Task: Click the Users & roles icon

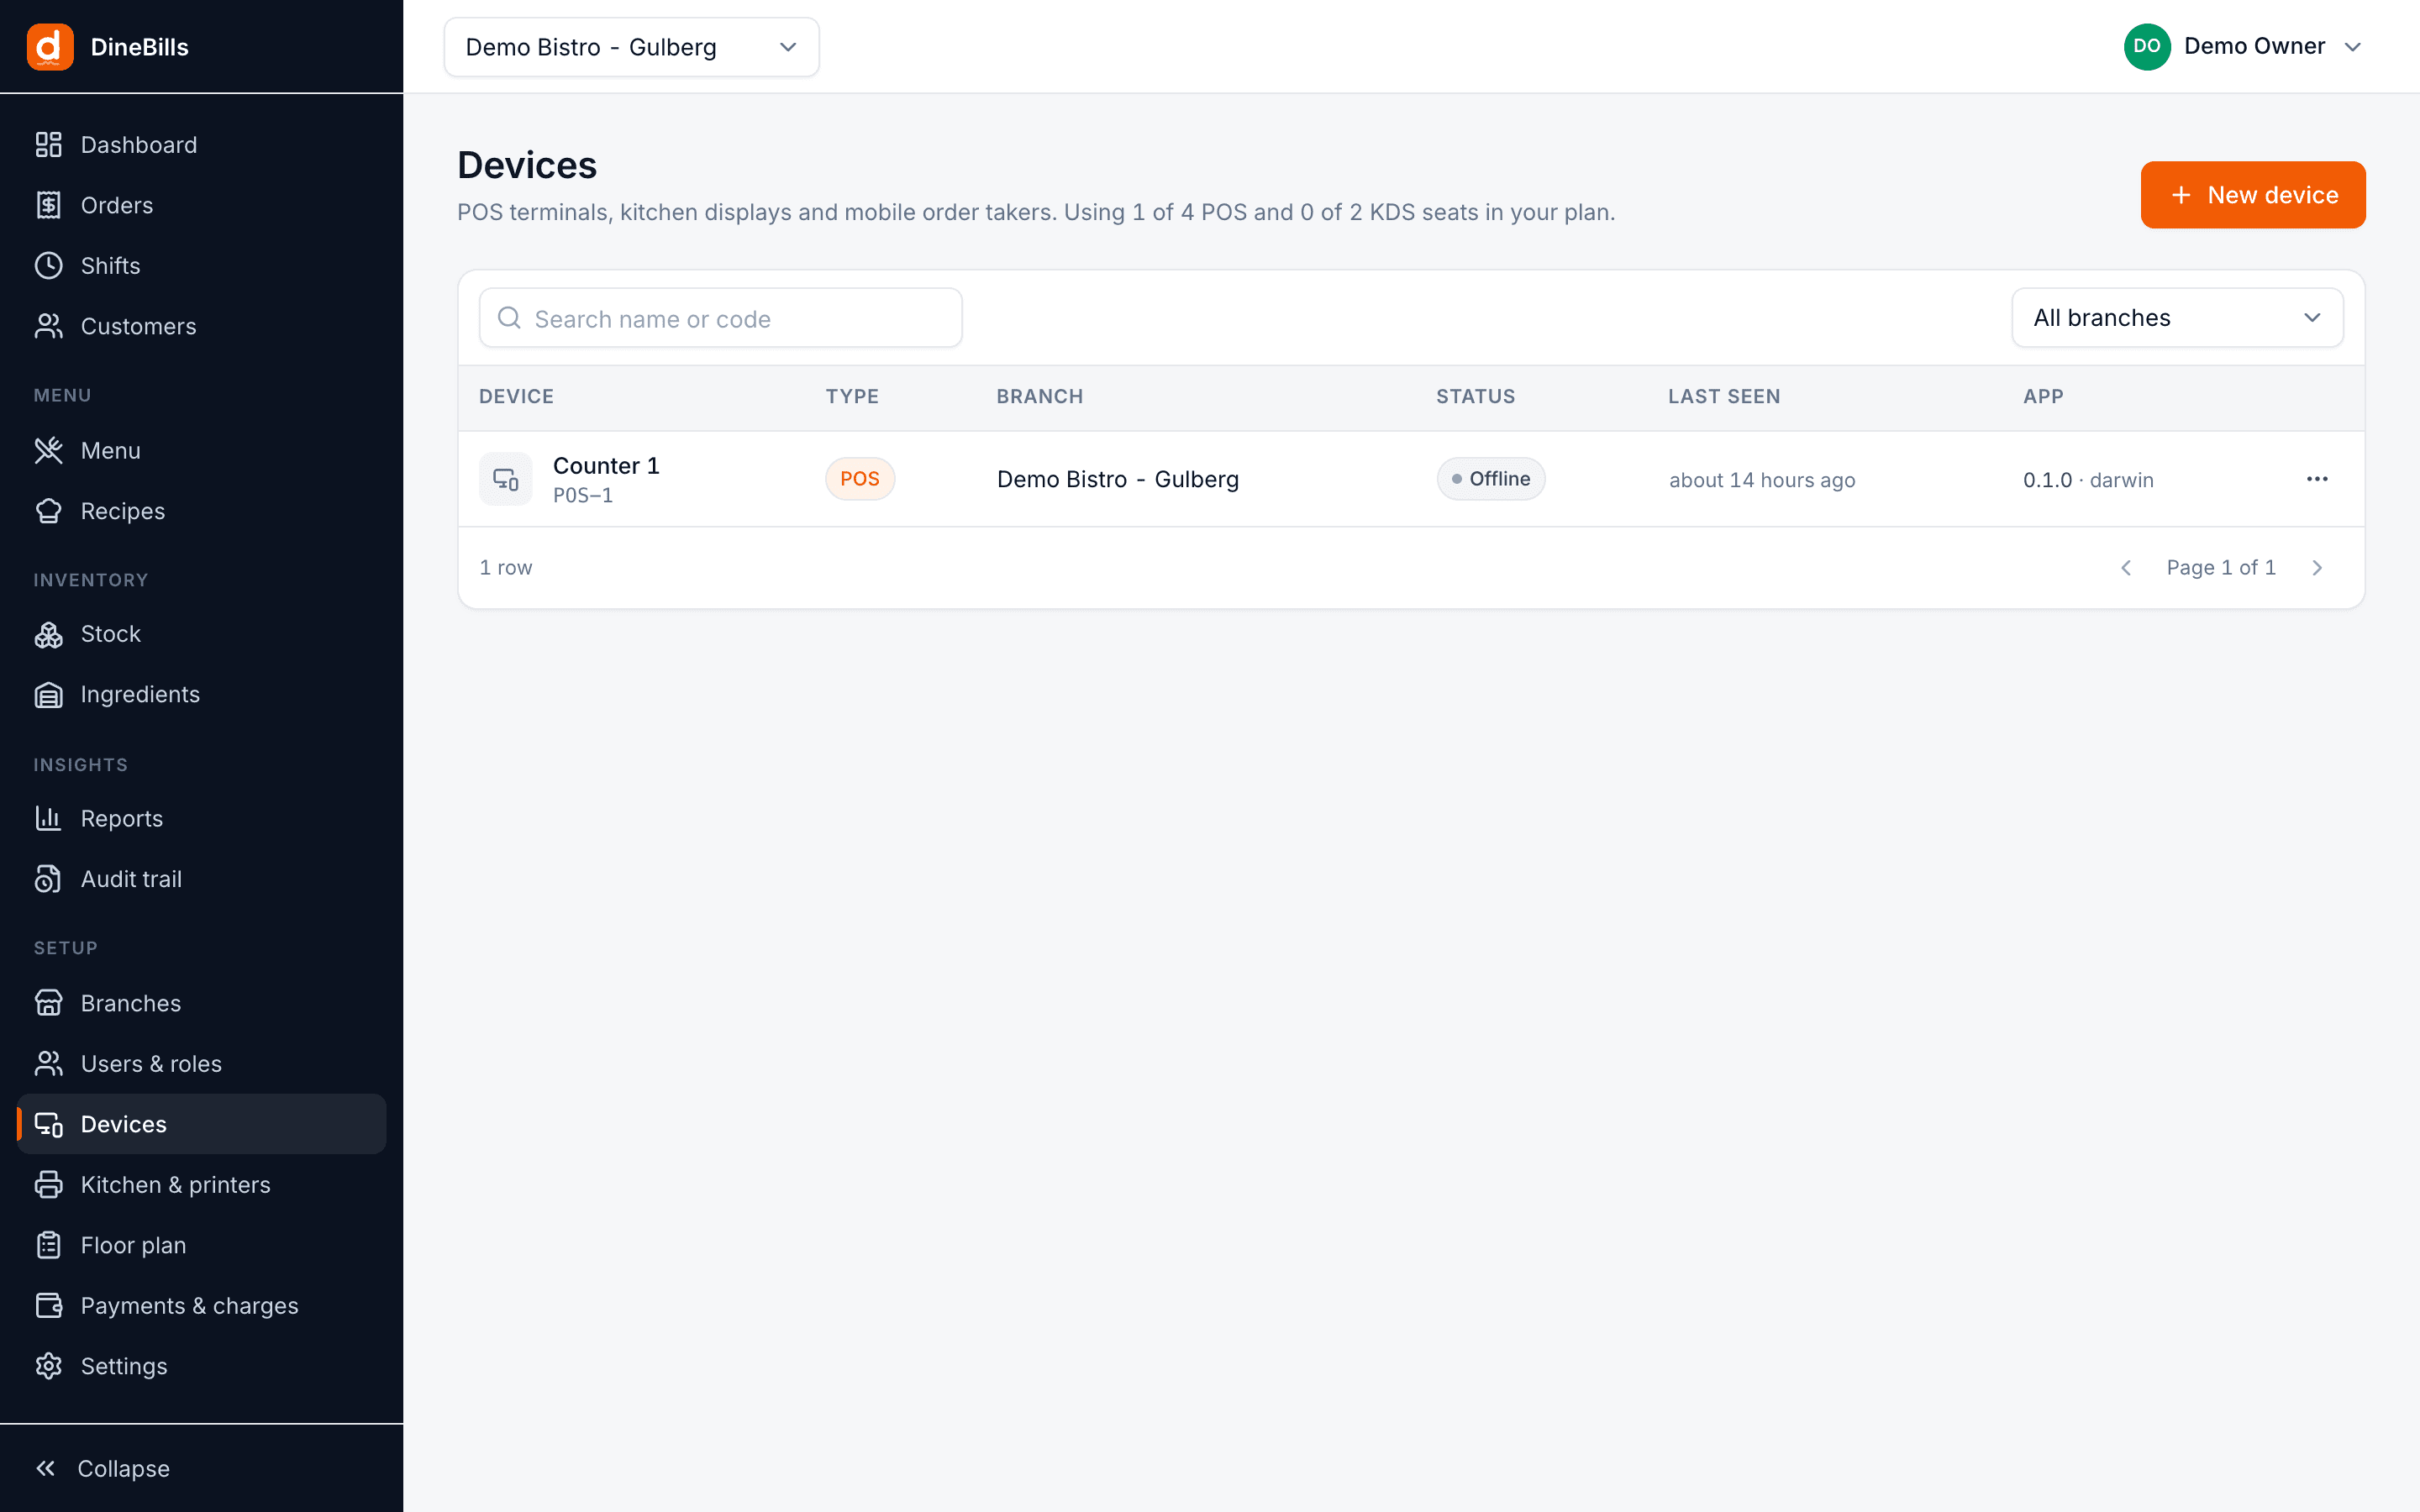Action: click(49, 1064)
